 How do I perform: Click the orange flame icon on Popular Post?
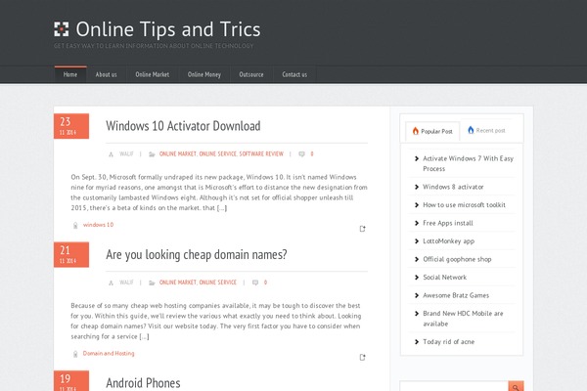pos(416,131)
